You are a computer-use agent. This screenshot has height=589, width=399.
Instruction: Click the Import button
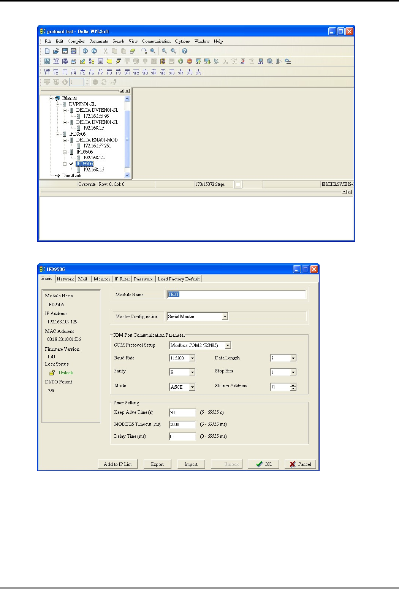pyautogui.click(x=191, y=464)
